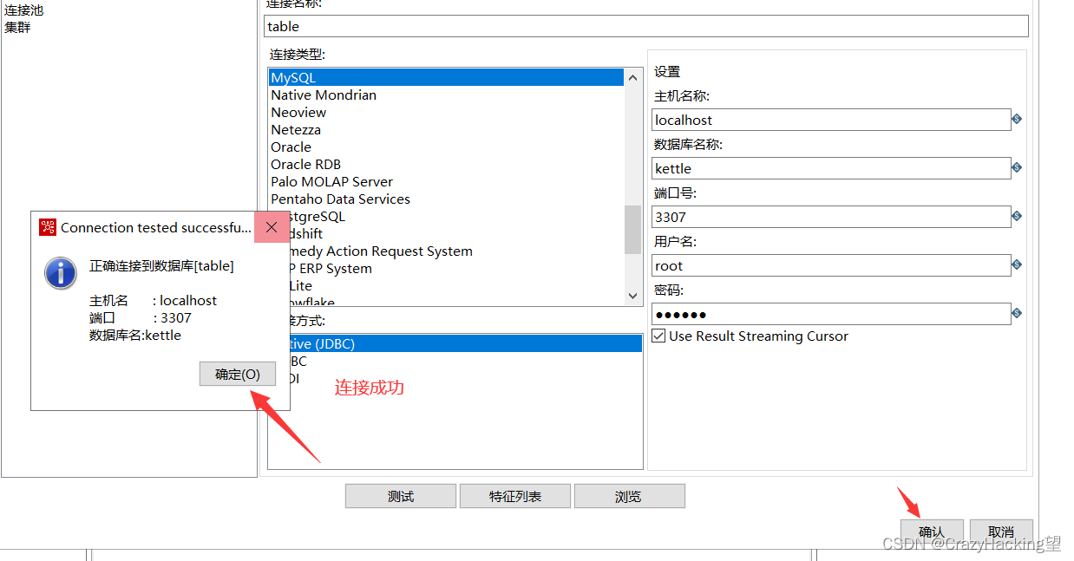The image size is (1074, 561).
Task: Click scrollbar thumb of connection type list
Action: pos(633,229)
